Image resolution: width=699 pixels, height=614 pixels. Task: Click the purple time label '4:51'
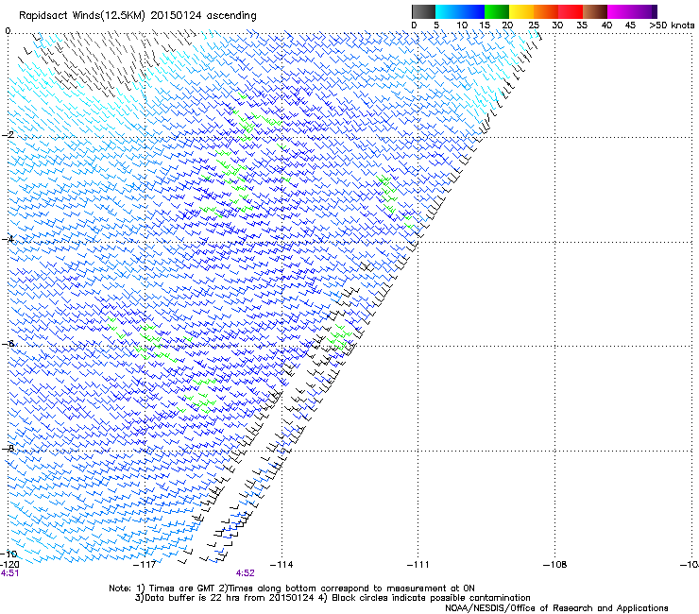(x=9, y=573)
